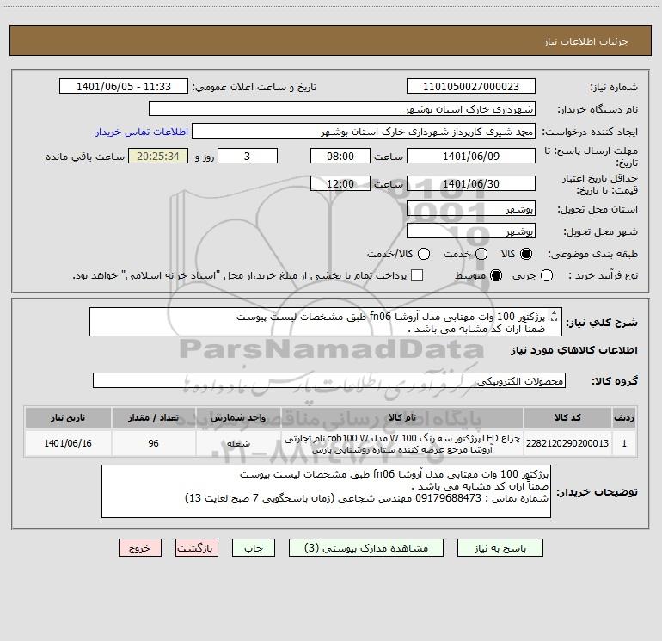Click the price validity date 1401/06/30
662x641 pixels.
[x=471, y=183]
